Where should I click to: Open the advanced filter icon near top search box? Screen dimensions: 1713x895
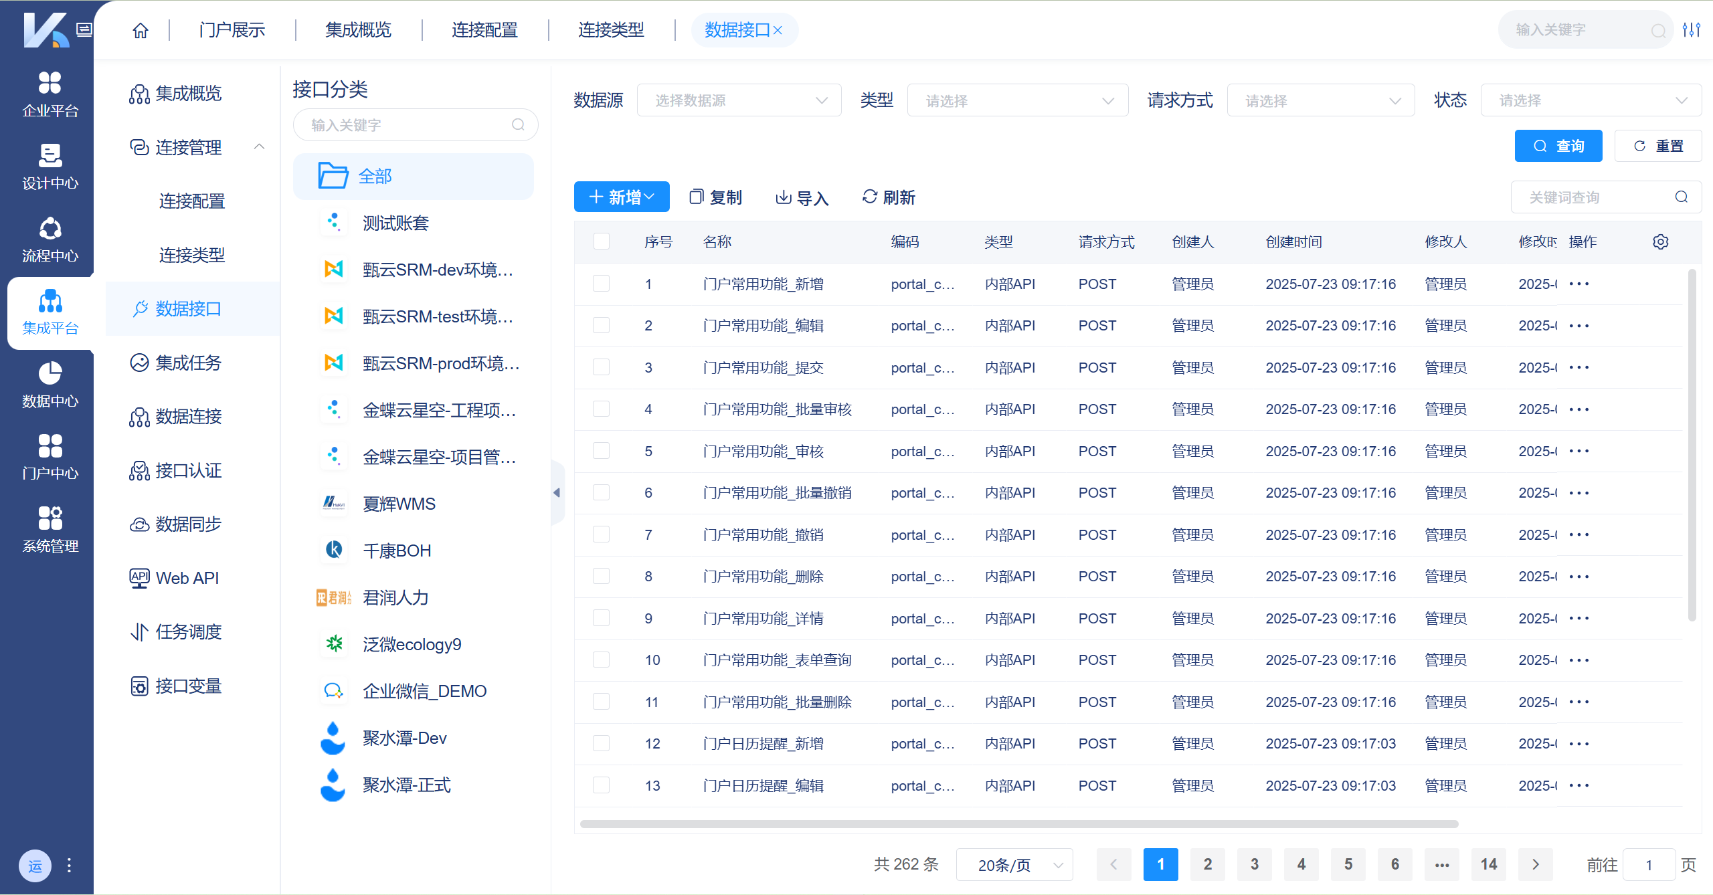click(x=1691, y=29)
